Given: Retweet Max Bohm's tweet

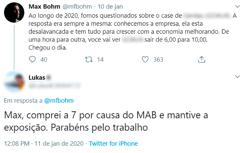Looking at the screenshot, I should click(89, 59).
